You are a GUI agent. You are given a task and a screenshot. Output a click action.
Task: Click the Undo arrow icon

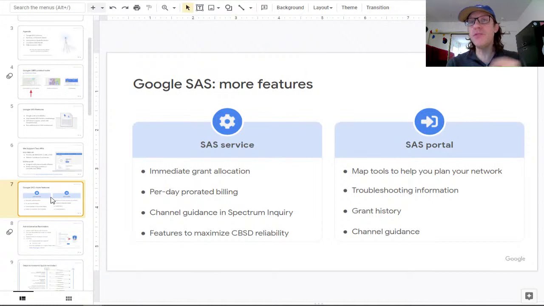(113, 8)
